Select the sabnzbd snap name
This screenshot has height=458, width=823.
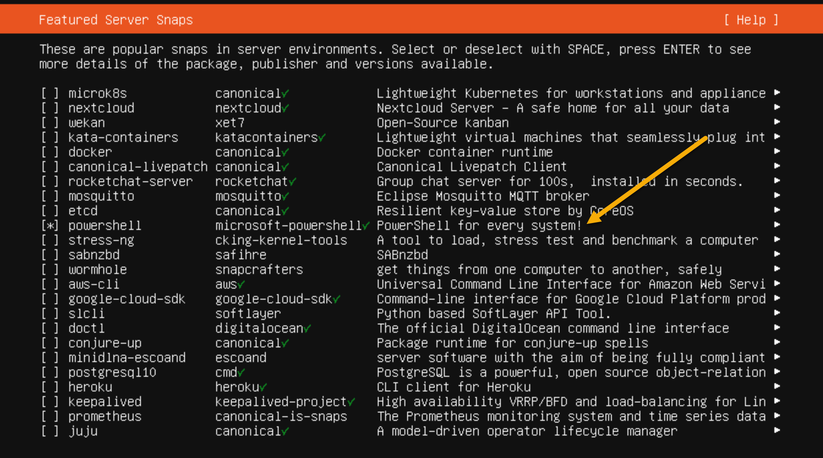coord(94,255)
